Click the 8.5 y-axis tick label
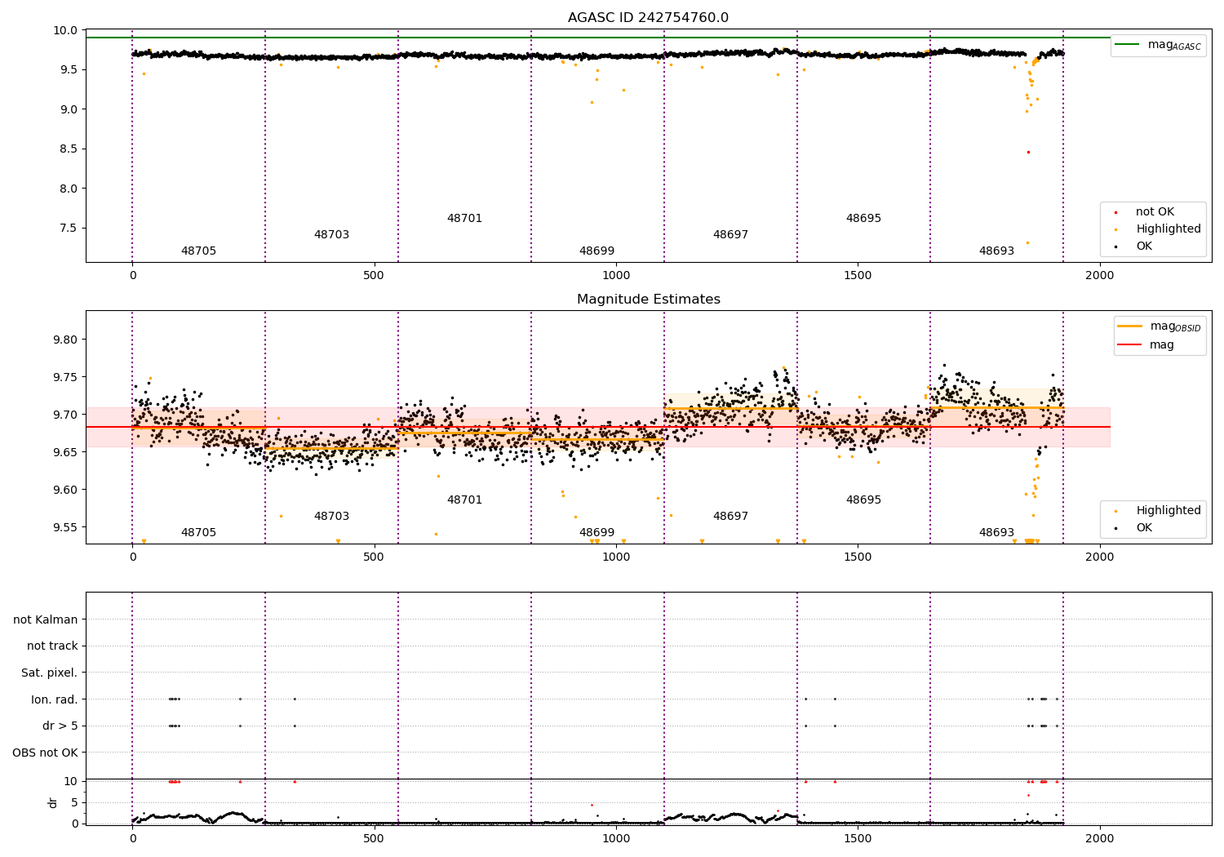Image resolution: width=1224 pixels, height=857 pixels. tap(69, 149)
